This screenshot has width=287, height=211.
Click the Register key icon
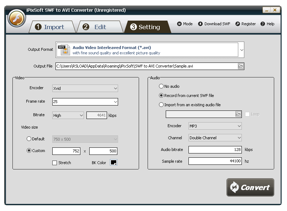238,24
